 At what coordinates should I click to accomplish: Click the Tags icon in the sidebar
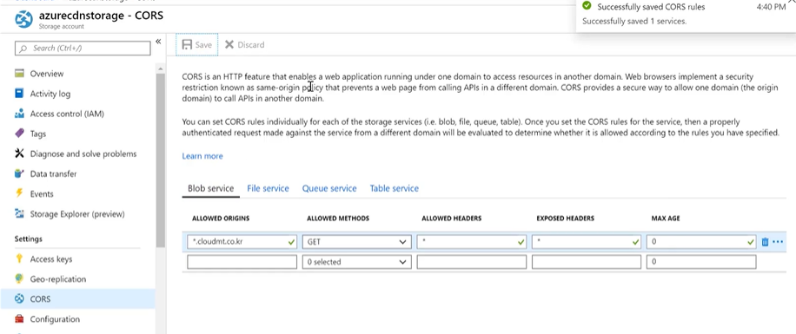[x=19, y=134]
